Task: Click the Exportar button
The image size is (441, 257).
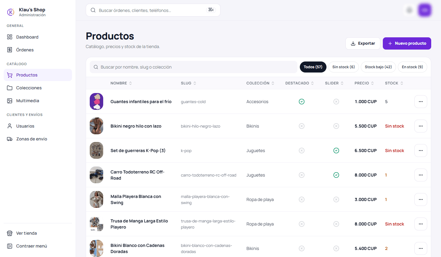Action: [x=363, y=43]
